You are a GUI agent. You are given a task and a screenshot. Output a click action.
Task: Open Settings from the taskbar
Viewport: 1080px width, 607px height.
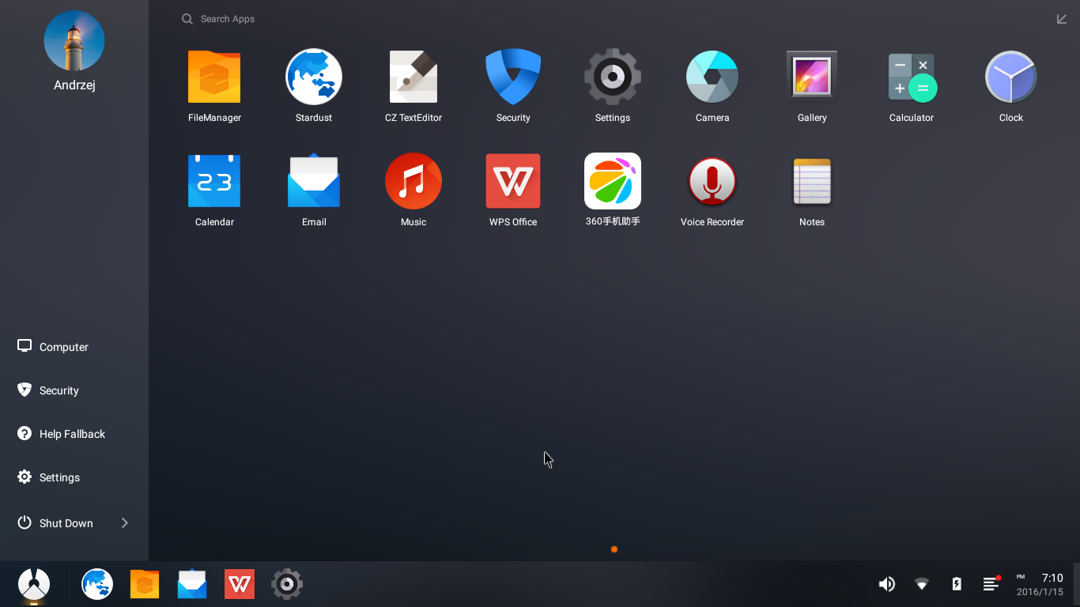click(x=287, y=584)
